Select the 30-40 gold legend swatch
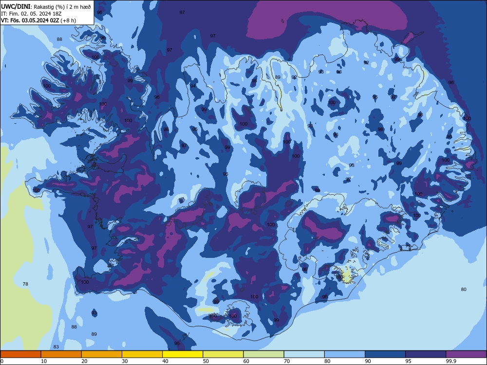This screenshot has height=365, width=487. pyautogui.click(x=142, y=354)
